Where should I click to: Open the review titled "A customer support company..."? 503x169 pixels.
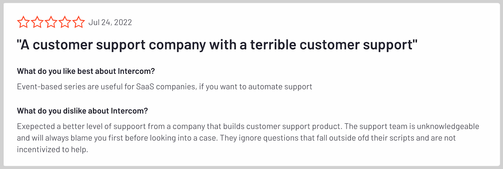click(217, 45)
